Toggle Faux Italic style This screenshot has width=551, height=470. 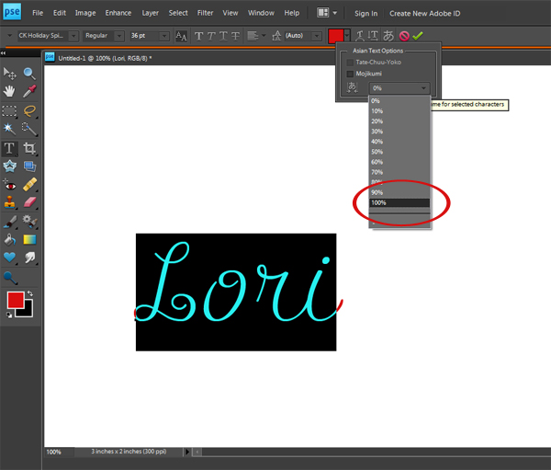point(211,36)
